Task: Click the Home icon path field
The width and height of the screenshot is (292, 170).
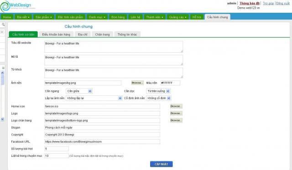Action: click(102, 106)
